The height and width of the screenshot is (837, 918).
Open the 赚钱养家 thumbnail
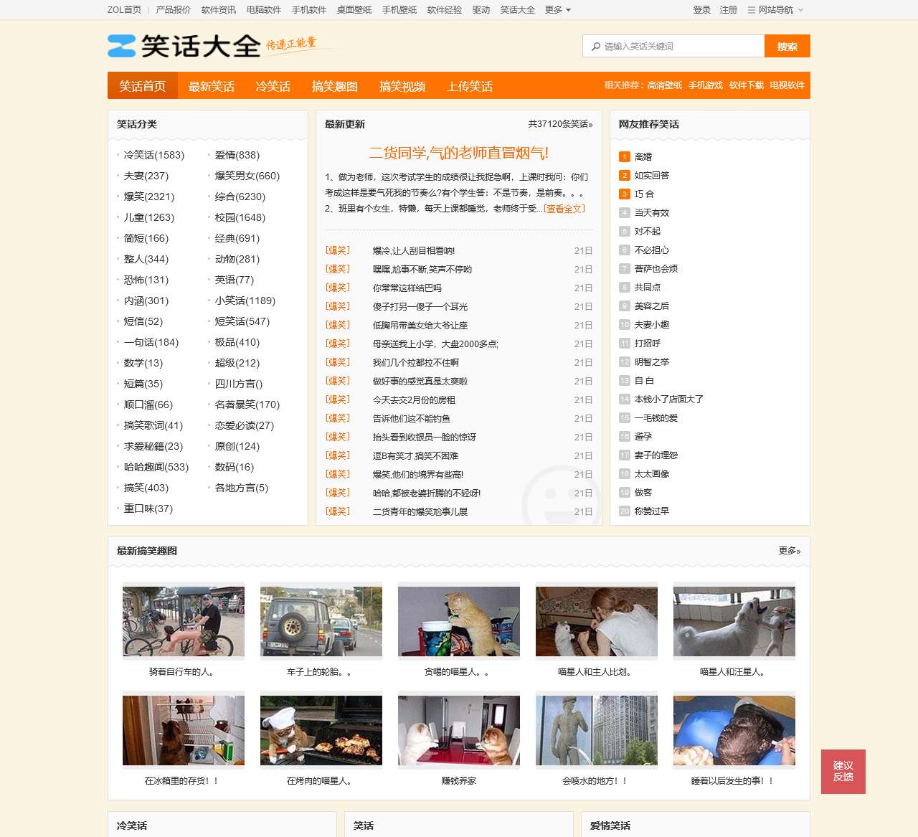click(x=459, y=730)
